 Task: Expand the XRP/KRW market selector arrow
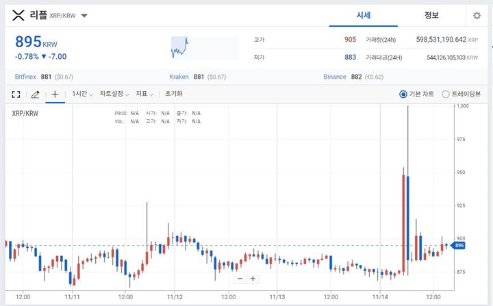[84, 16]
